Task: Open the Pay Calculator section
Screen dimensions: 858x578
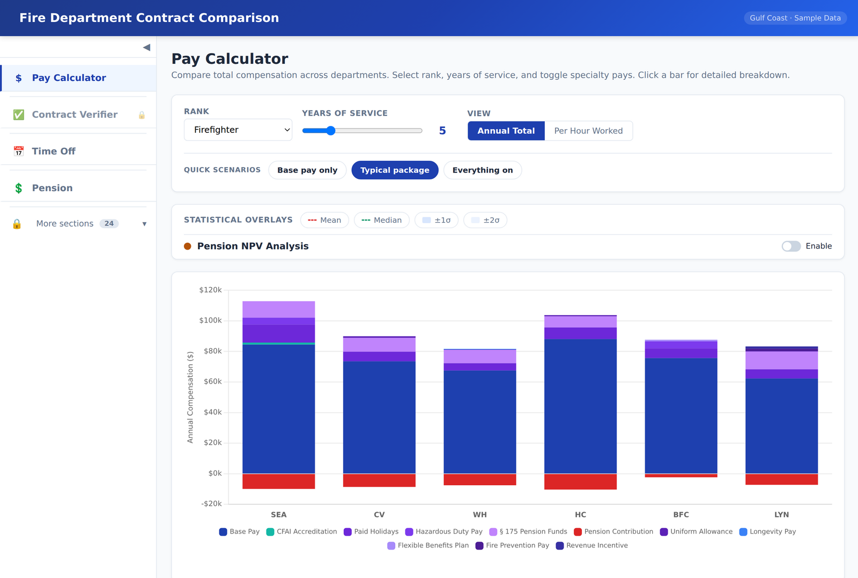Action: coord(78,78)
